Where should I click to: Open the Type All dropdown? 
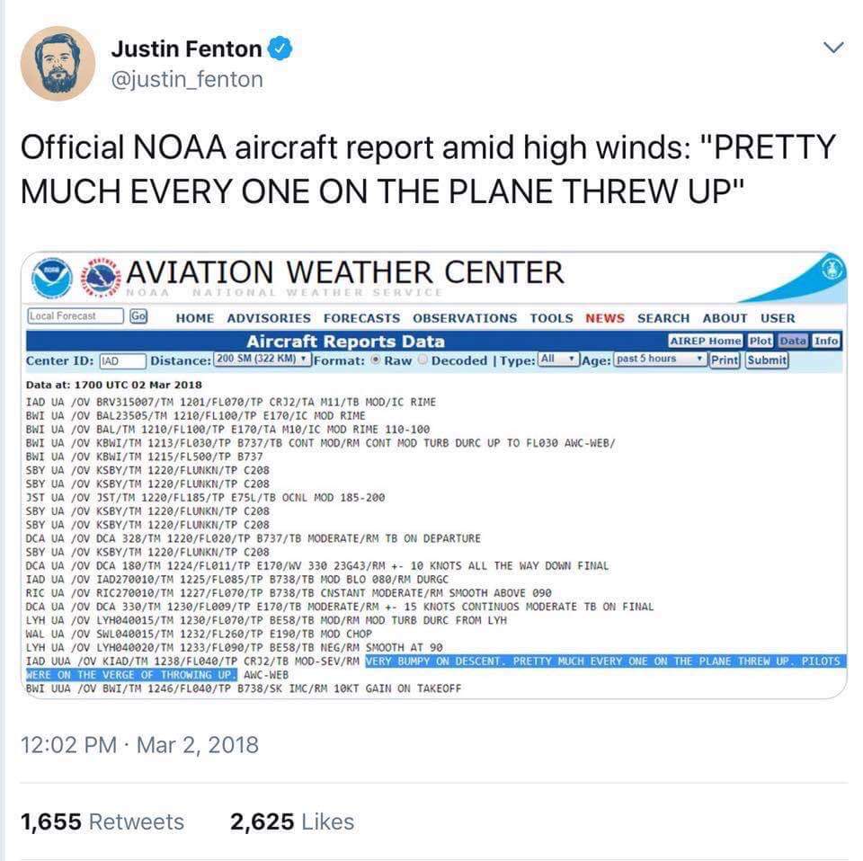[558, 359]
